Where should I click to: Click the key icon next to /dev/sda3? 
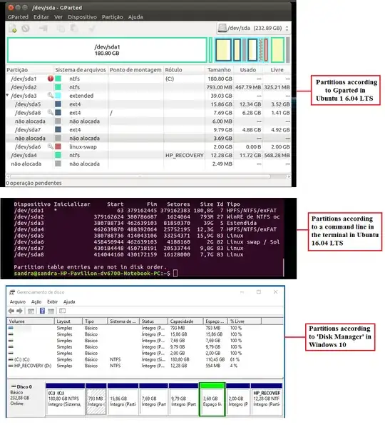pos(51,96)
